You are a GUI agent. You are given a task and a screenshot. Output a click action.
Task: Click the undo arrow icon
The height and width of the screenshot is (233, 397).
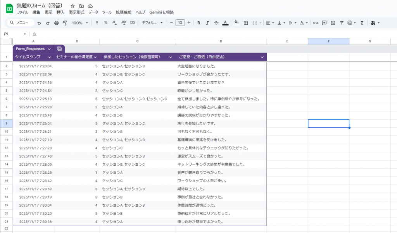click(40, 23)
